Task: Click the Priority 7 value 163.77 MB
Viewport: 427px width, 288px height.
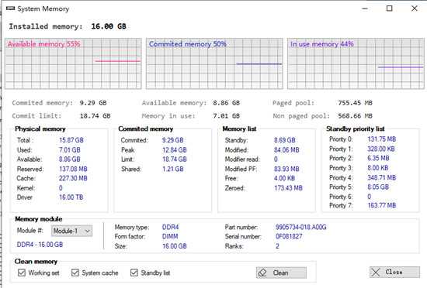Action: click(x=382, y=205)
